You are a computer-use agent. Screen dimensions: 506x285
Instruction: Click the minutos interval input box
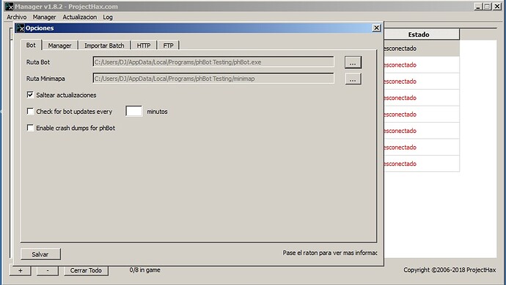(134, 111)
